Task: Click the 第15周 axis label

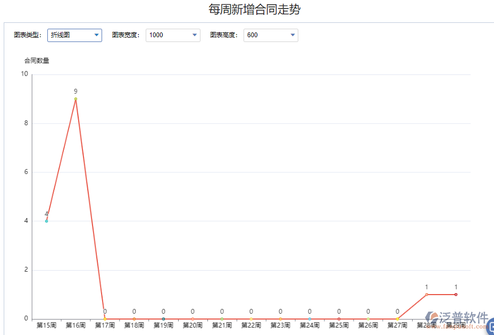Action: [x=46, y=325]
